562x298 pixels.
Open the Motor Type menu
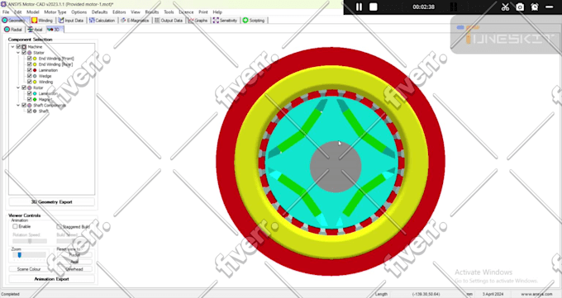[55, 12]
